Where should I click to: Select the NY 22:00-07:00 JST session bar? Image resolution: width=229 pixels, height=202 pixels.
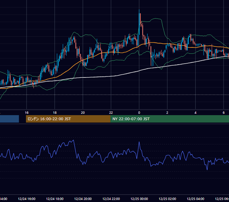coord(169,119)
